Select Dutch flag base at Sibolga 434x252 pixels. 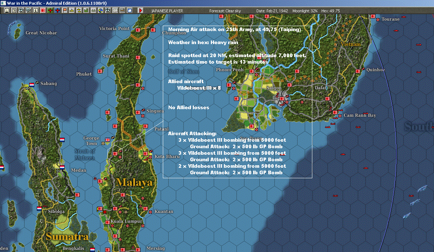pyautogui.click(x=39, y=209)
